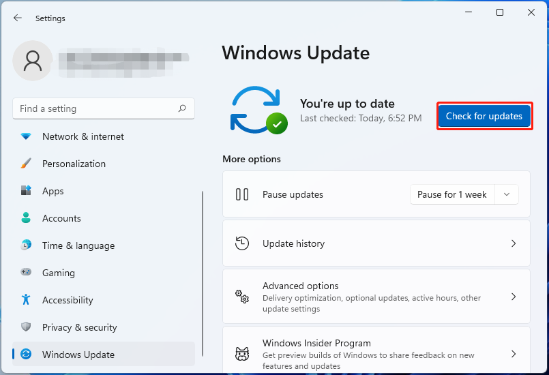Click the Gaming controller icon

click(x=26, y=273)
